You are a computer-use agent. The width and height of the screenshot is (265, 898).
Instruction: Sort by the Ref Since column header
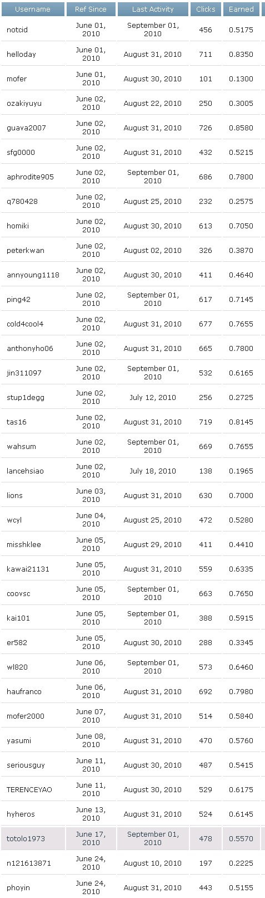point(91,9)
